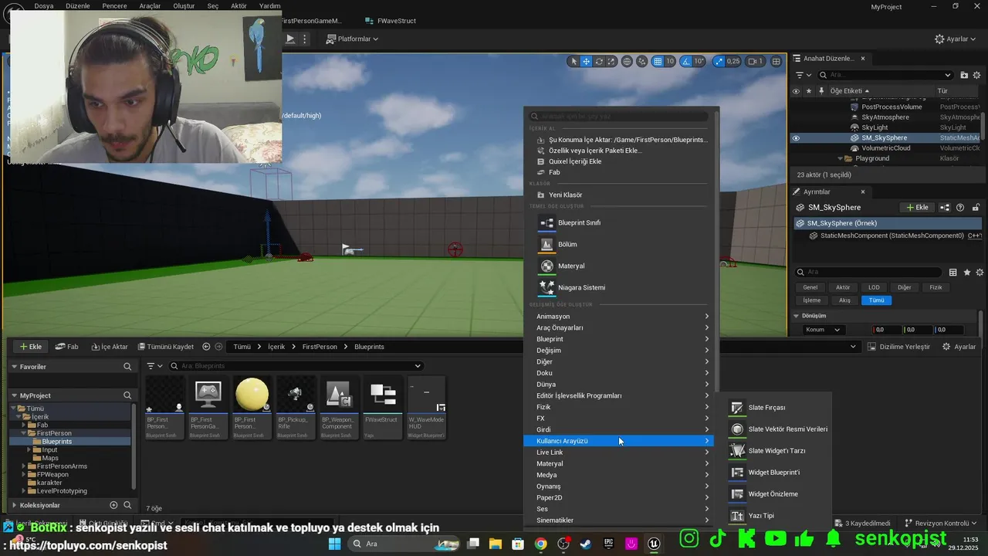Choose Yazı Tipi font asset in the submenu
Viewport: 988px width, 556px height.
[737, 516]
